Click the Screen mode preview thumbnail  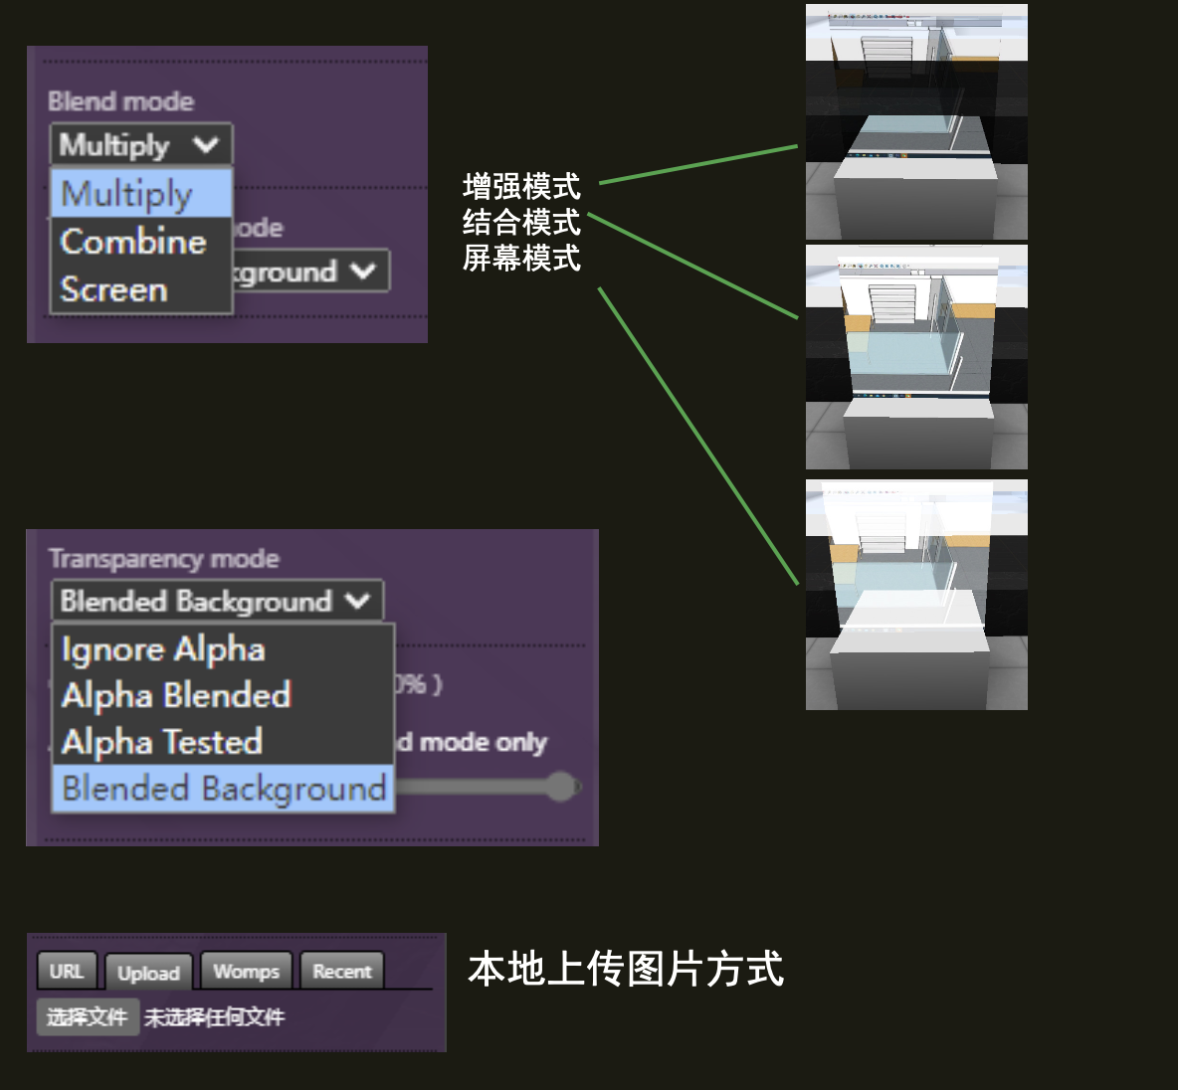916,595
